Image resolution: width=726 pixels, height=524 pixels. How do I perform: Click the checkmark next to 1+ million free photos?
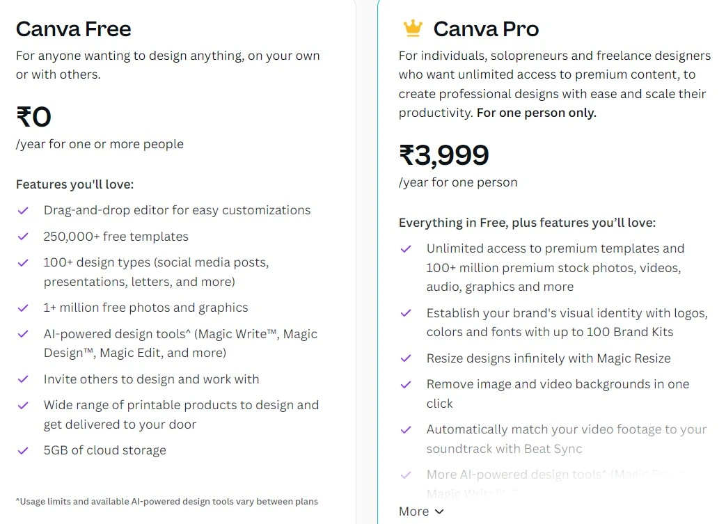pyautogui.click(x=23, y=307)
